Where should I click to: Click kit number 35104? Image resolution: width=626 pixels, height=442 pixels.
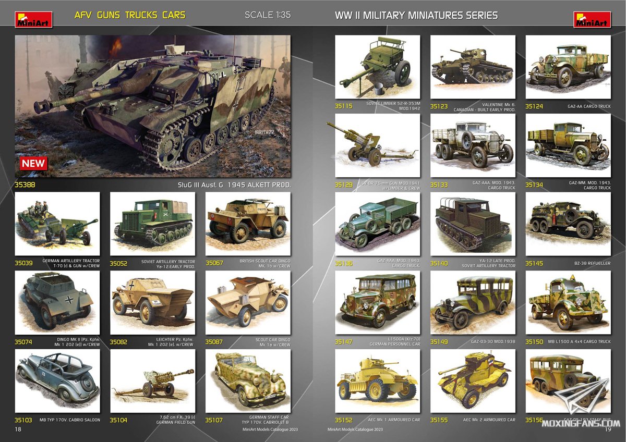pos(119,420)
